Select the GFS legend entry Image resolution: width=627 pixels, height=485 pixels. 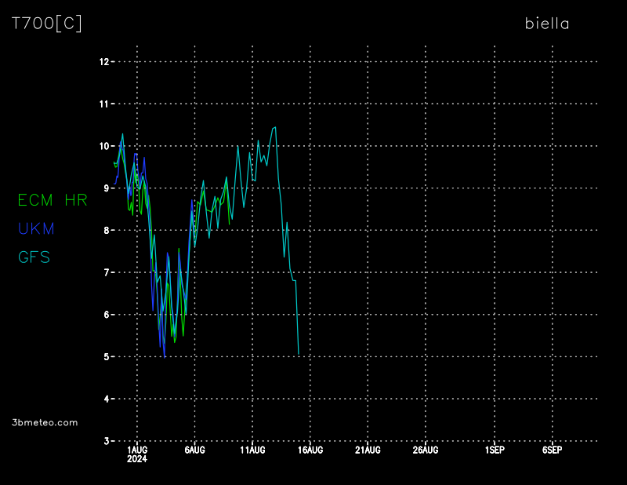[x=34, y=257]
